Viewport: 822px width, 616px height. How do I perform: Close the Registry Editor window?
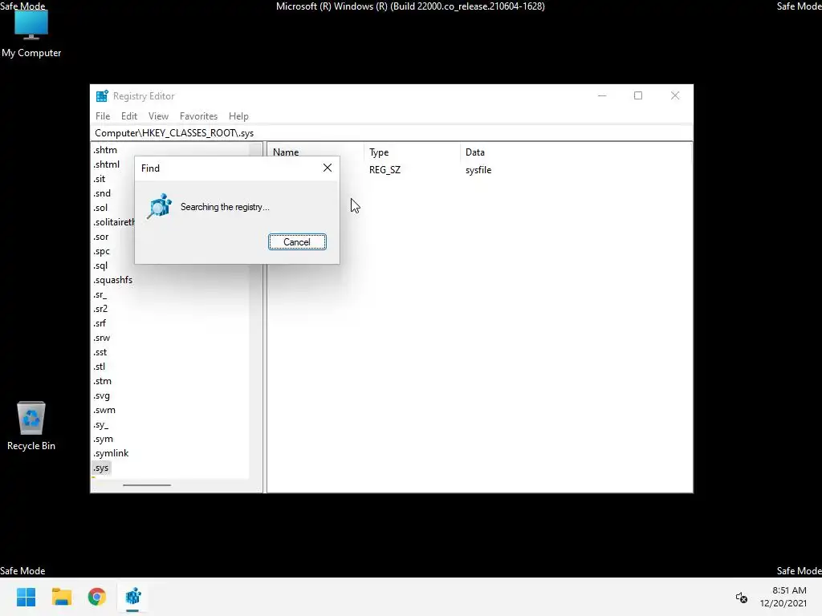coord(675,96)
